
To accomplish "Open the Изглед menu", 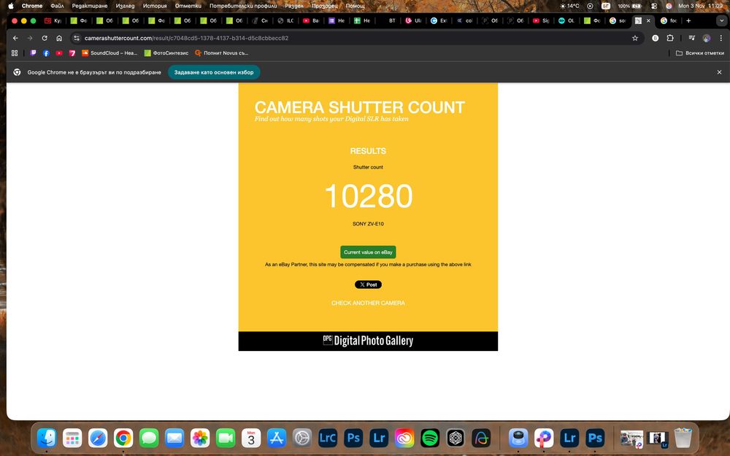I will pos(125,6).
